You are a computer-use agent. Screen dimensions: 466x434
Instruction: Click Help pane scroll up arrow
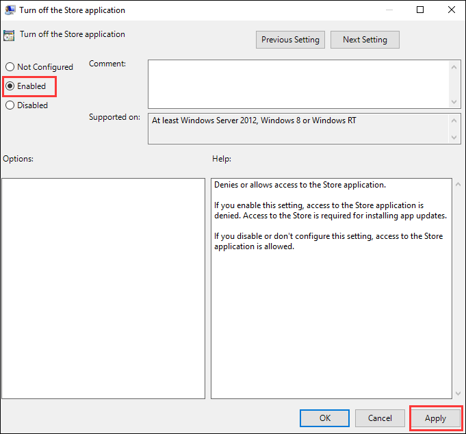click(458, 184)
